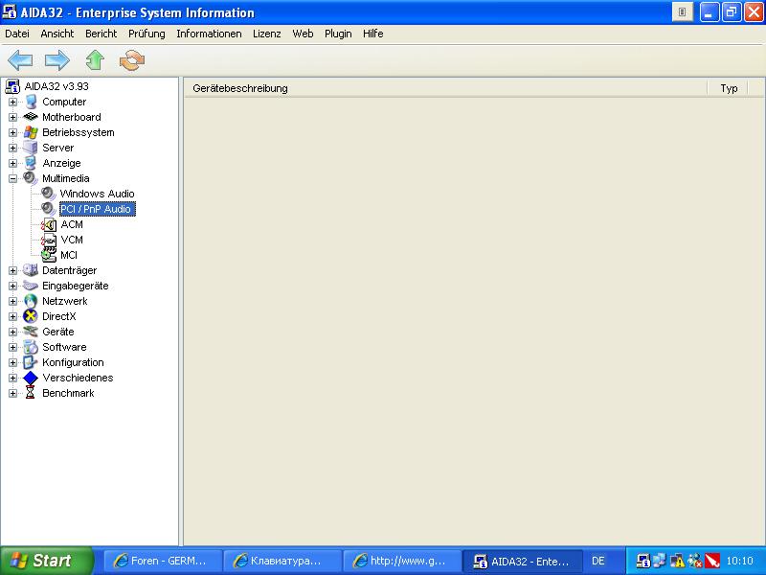Click the ACM codec icon
Screen dimensions: 766x575
point(49,224)
